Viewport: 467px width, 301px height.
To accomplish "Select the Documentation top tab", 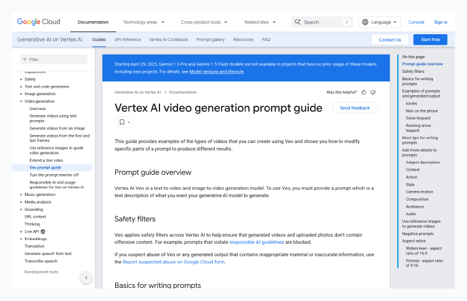I will [x=93, y=22].
